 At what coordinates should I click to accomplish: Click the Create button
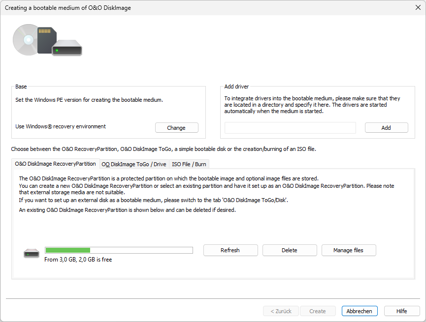[317, 311]
